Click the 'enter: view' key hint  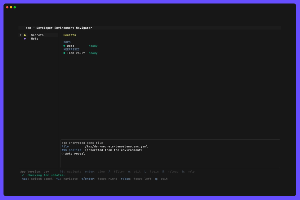point(95,172)
